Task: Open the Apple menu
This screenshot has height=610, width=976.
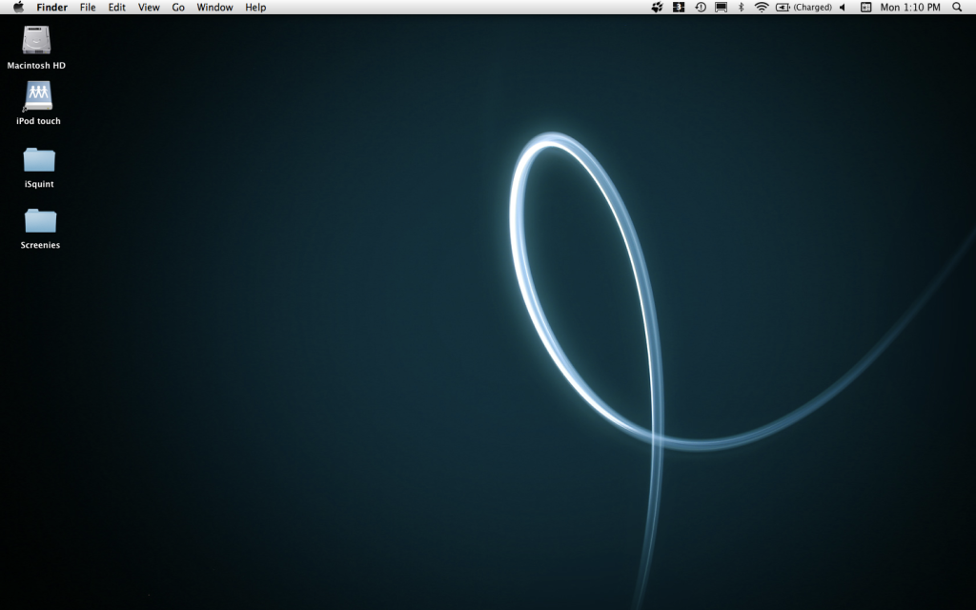Action: 19,8
